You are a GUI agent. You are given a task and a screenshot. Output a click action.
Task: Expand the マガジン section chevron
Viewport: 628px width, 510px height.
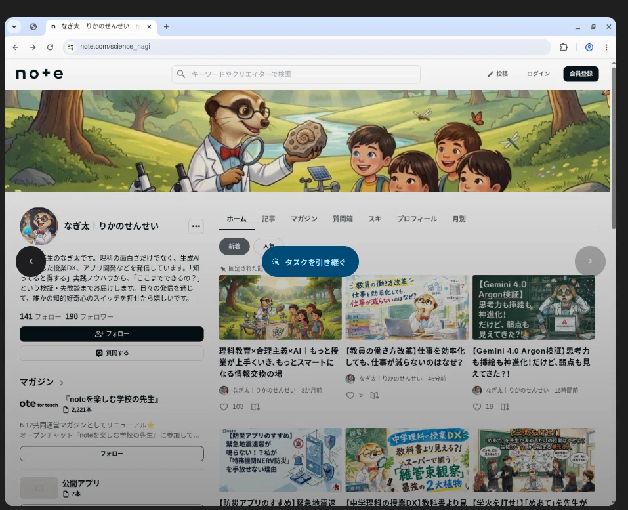[x=61, y=383]
